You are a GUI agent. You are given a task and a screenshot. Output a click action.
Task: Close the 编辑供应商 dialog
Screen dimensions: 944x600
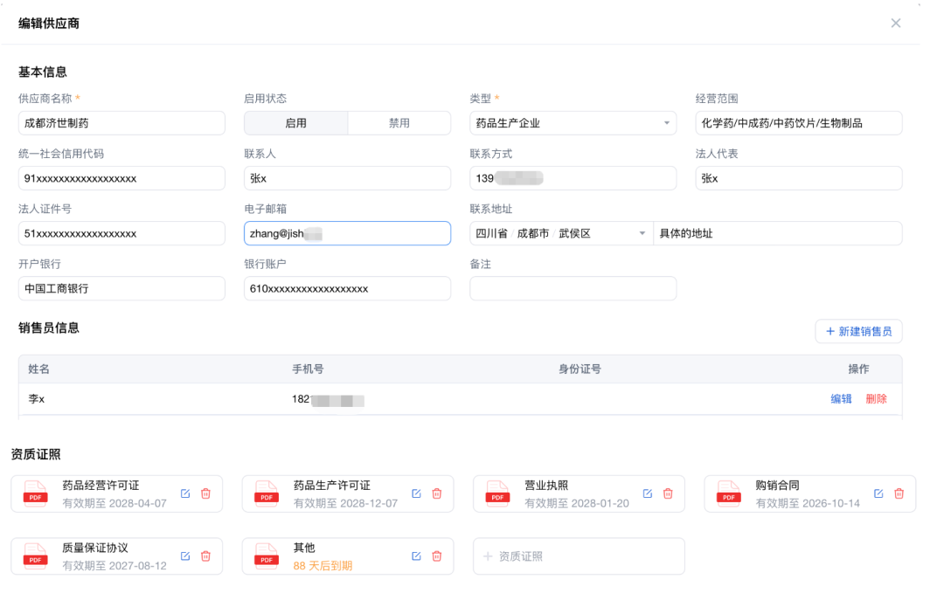[x=895, y=23]
